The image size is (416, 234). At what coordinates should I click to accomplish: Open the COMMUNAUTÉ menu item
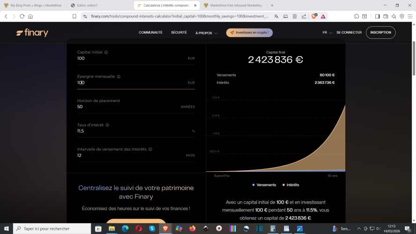(x=150, y=33)
